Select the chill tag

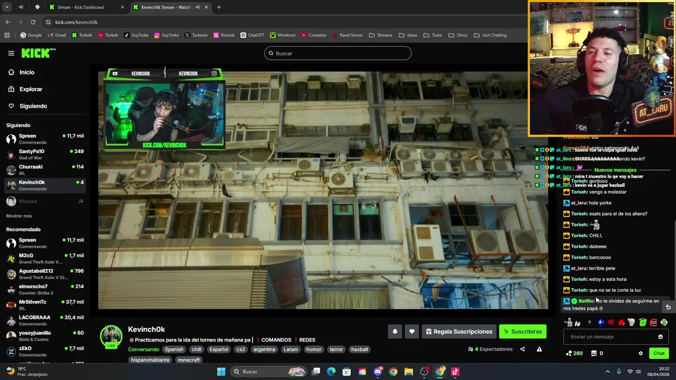tap(196, 349)
